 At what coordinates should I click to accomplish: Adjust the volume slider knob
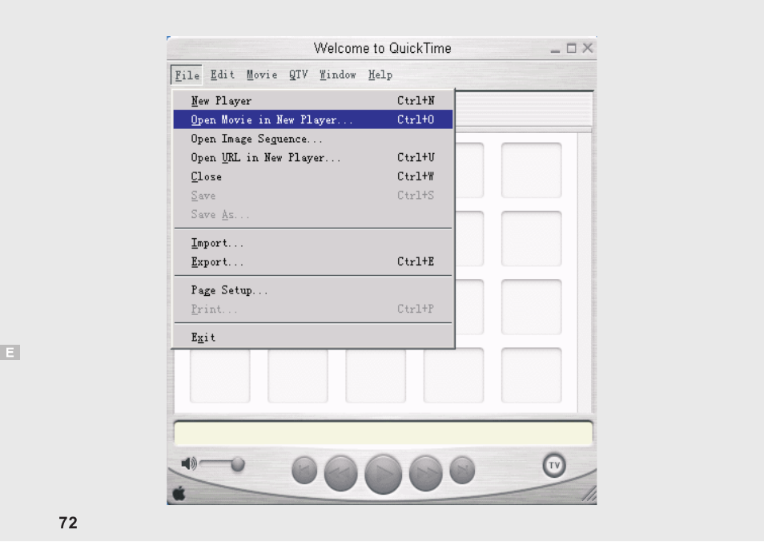tap(238, 464)
